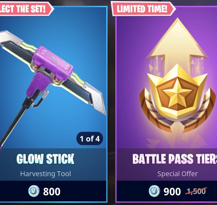Click the 800 V-Bucks price
The width and height of the screenshot is (217, 205).
pos(51,191)
